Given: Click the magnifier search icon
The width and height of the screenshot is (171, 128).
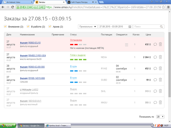Looking at the screenshot, I should tap(162, 27).
